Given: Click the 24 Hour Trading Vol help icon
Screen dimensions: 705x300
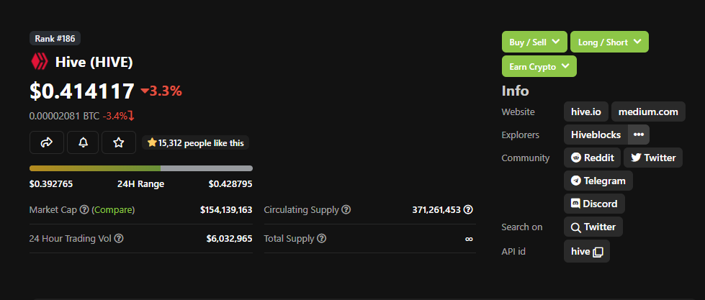Looking at the screenshot, I should (x=119, y=238).
